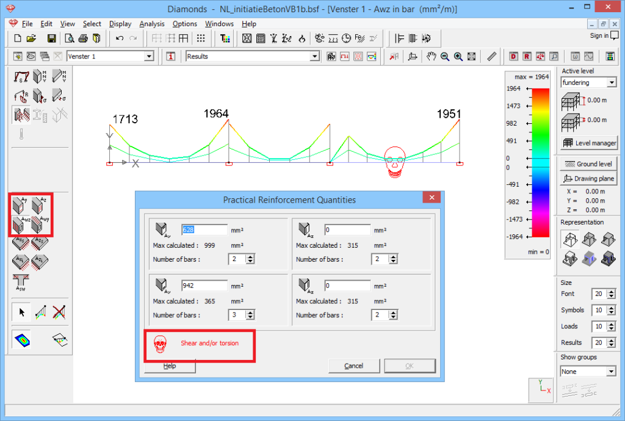Screen dimensions: 625x421
Task: Adjust Results size stepper
Action: point(612,342)
